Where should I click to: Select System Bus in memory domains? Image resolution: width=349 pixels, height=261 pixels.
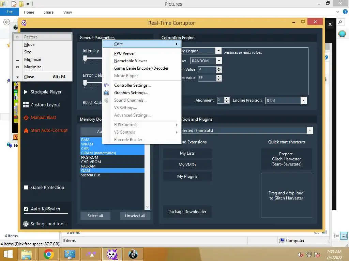coord(112,175)
